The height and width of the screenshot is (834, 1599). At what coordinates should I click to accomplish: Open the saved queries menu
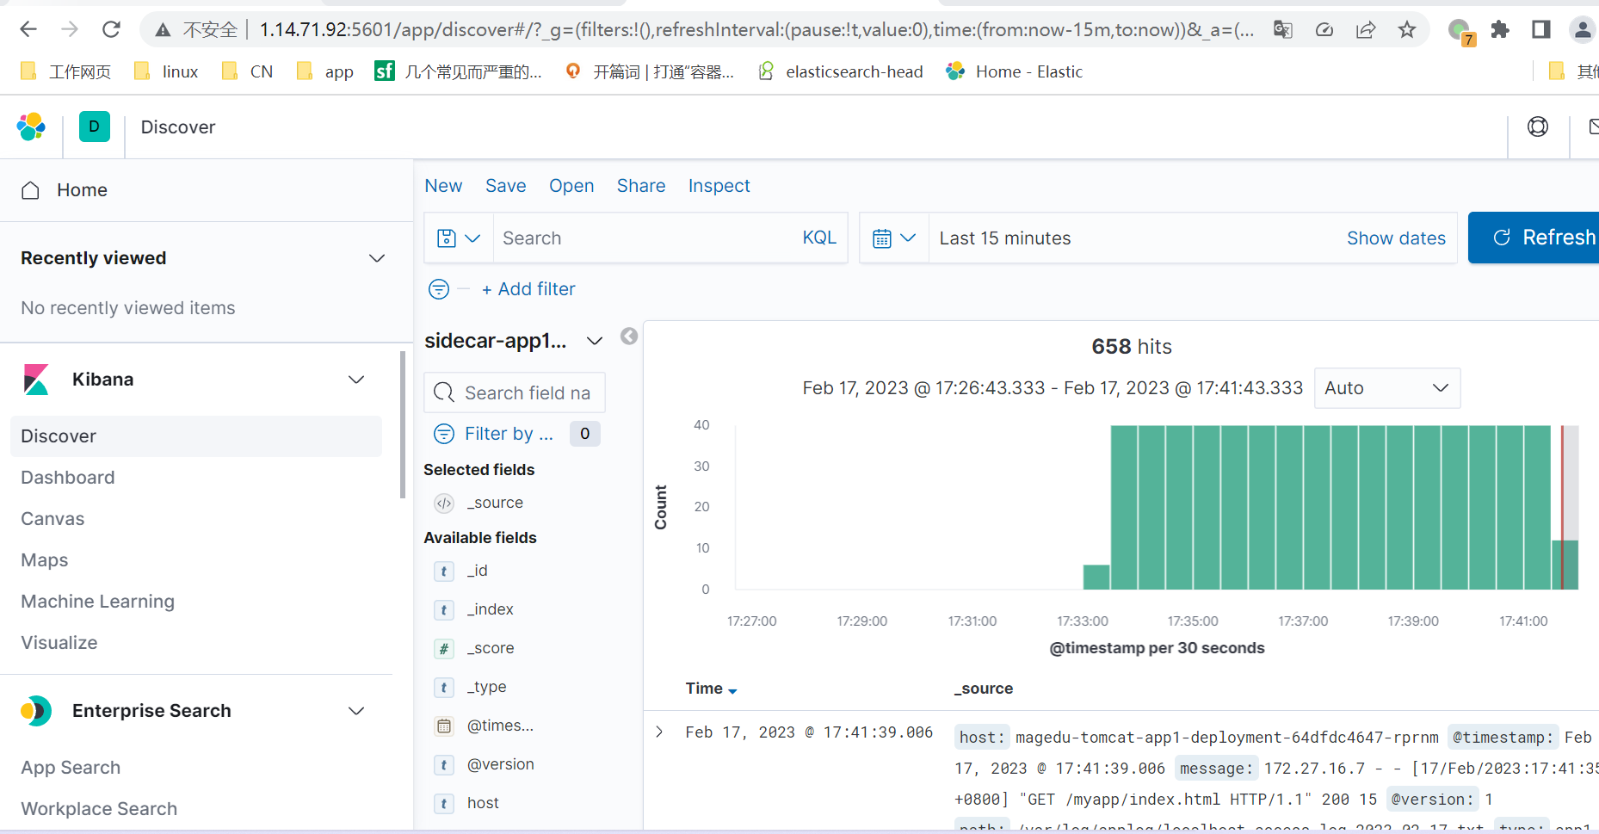coord(459,238)
